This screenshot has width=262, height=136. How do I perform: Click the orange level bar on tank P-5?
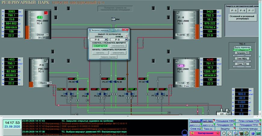(x=27, y=32)
